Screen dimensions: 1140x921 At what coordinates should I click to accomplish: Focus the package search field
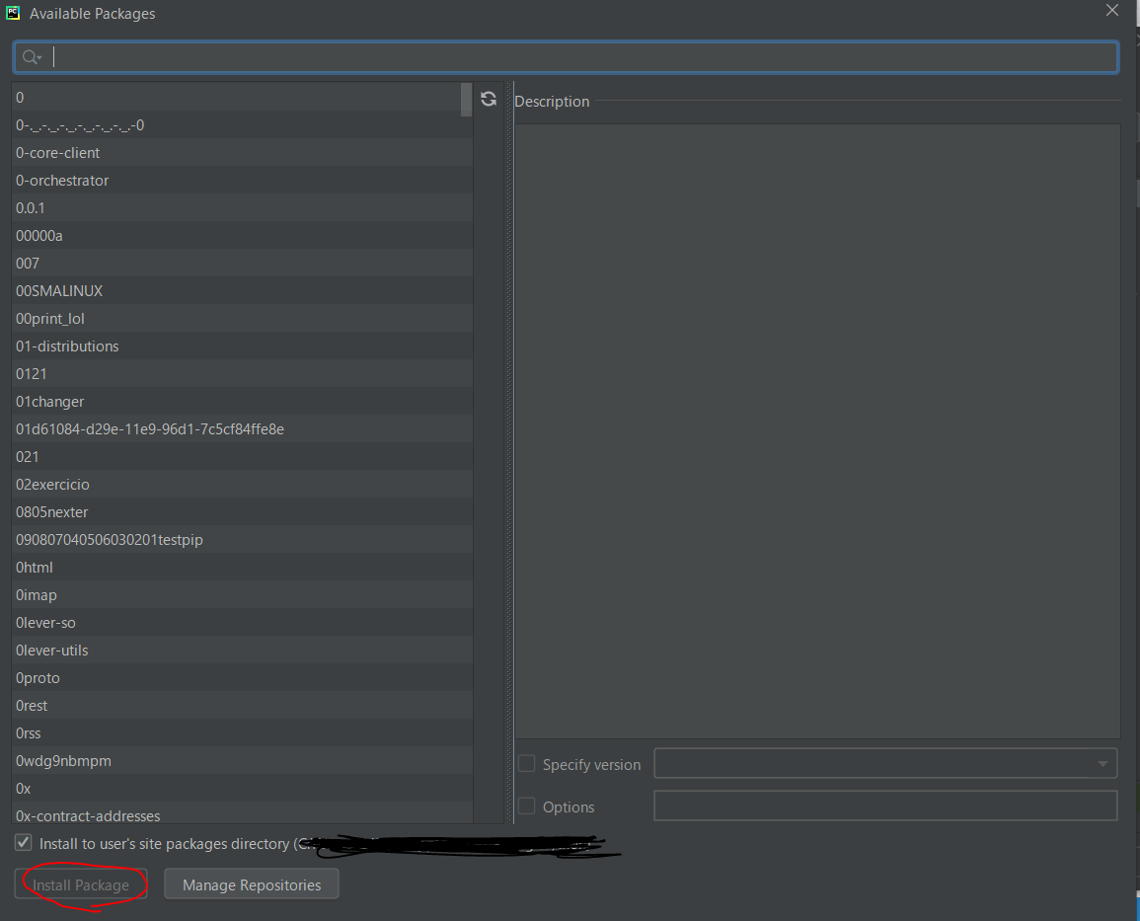[566, 57]
